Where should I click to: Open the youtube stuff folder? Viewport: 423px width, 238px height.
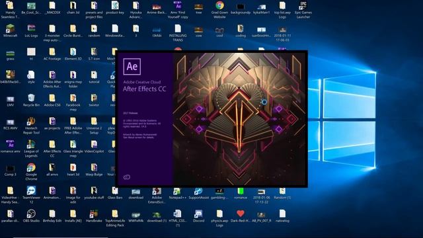[94, 192]
